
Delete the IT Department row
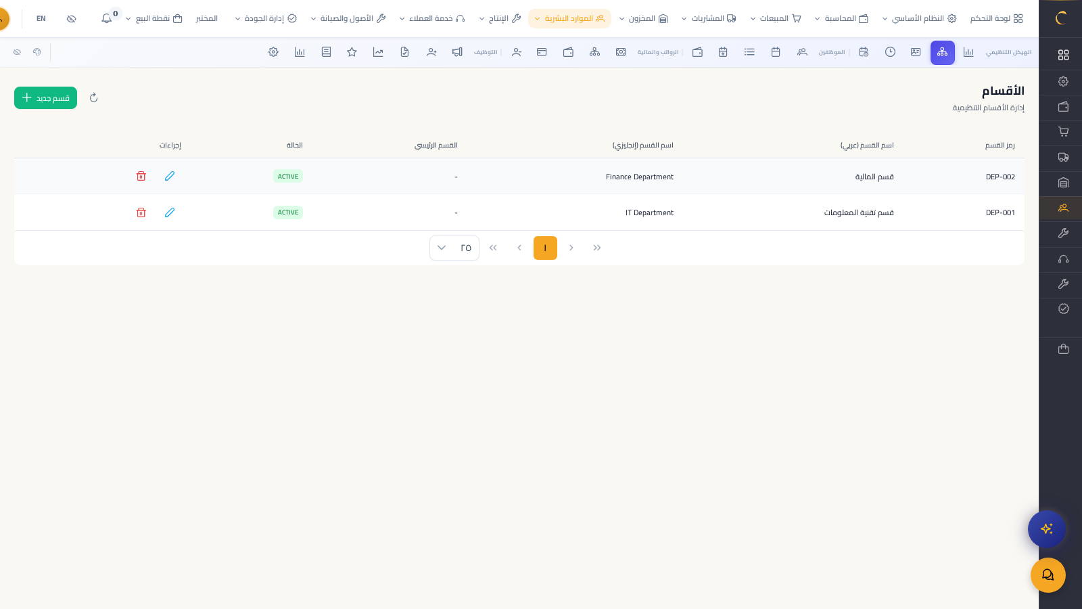[x=141, y=212]
